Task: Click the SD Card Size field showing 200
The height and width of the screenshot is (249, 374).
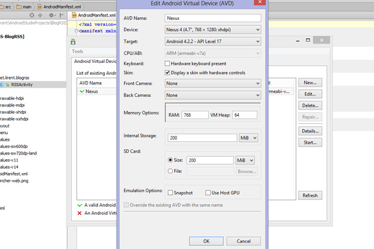Action: coord(210,160)
